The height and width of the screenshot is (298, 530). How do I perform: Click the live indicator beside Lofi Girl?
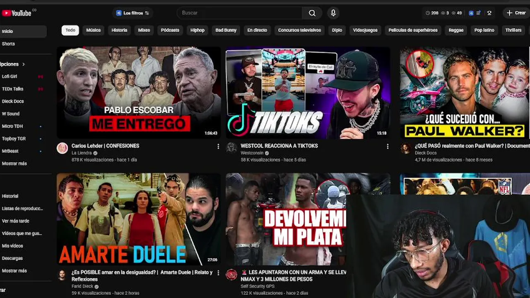[x=41, y=77]
